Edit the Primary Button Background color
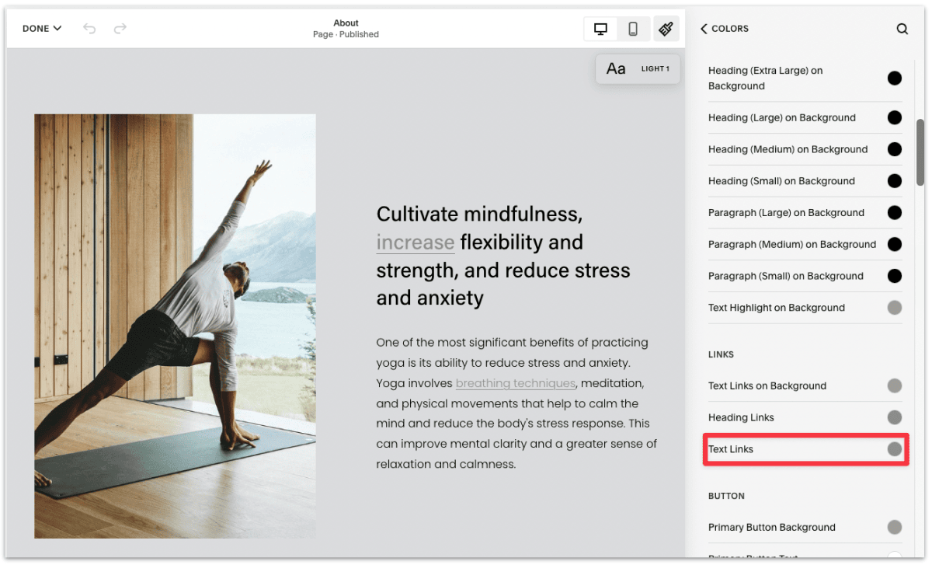The height and width of the screenshot is (565, 932). 894,527
